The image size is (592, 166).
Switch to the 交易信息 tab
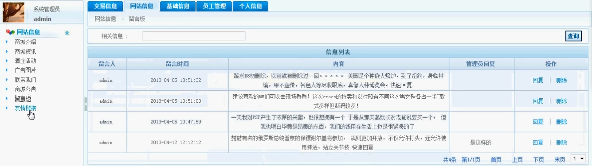(106, 6)
